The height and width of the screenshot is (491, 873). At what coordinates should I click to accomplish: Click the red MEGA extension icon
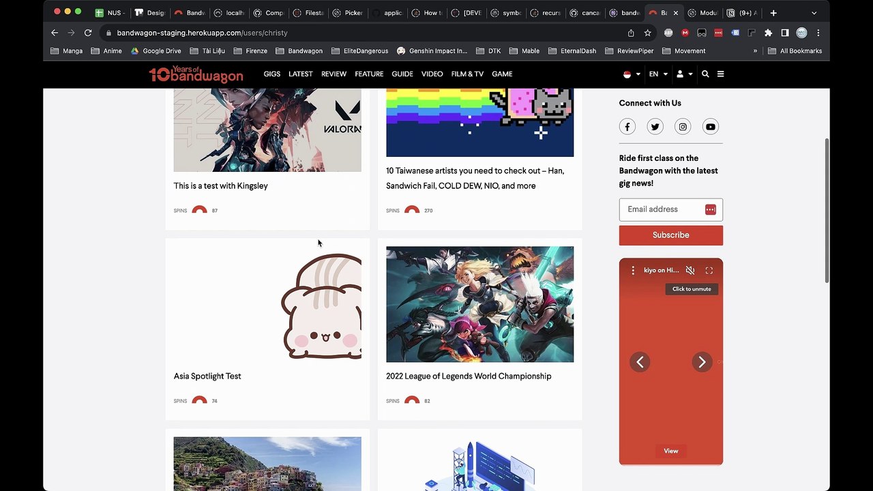[685, 33]
